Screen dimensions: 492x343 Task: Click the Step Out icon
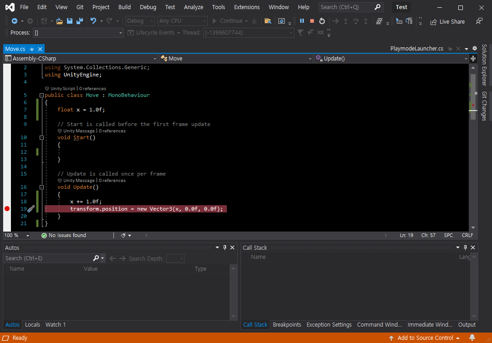(366, 21)
